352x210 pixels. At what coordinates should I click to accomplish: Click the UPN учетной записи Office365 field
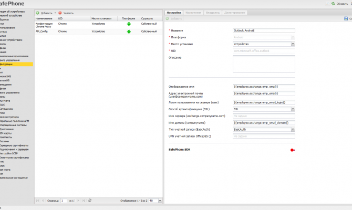(264, 136)
